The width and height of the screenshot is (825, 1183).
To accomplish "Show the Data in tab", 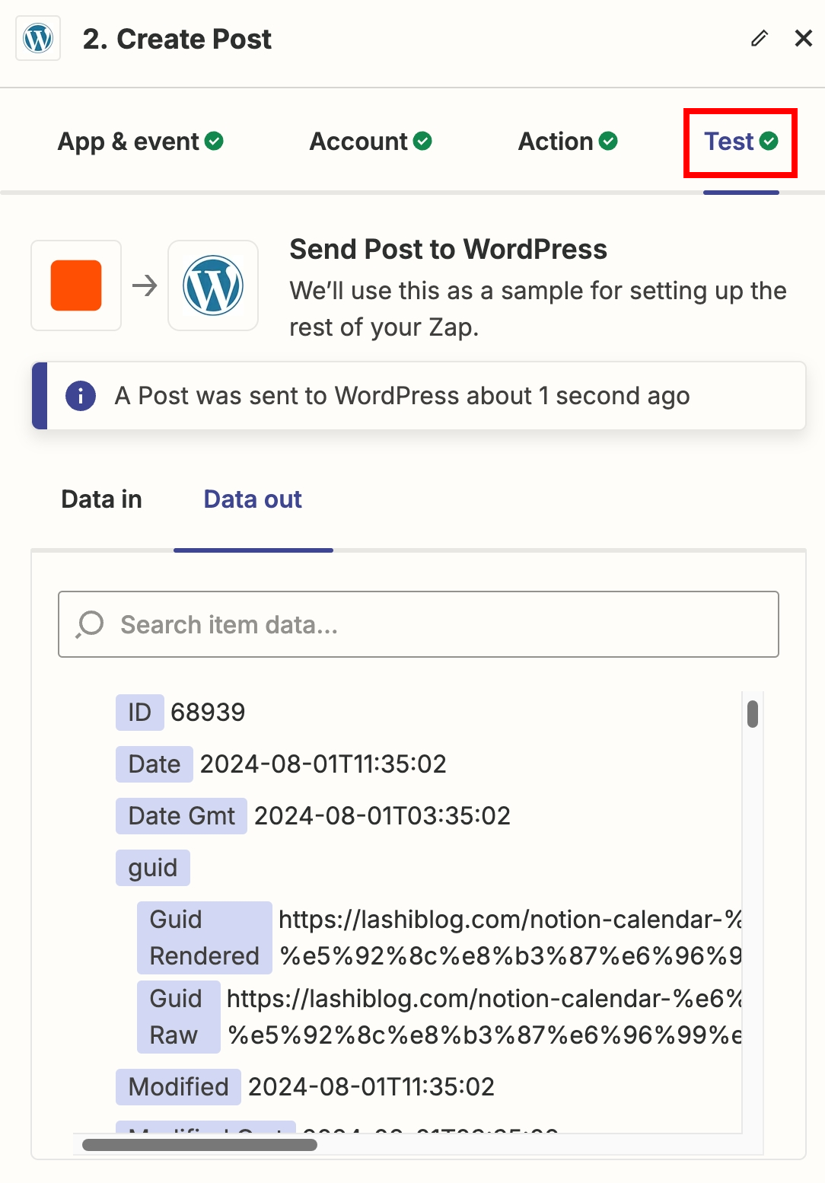I will click(102, 499).
